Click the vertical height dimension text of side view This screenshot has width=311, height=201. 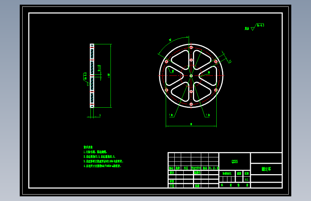(109, 75)
